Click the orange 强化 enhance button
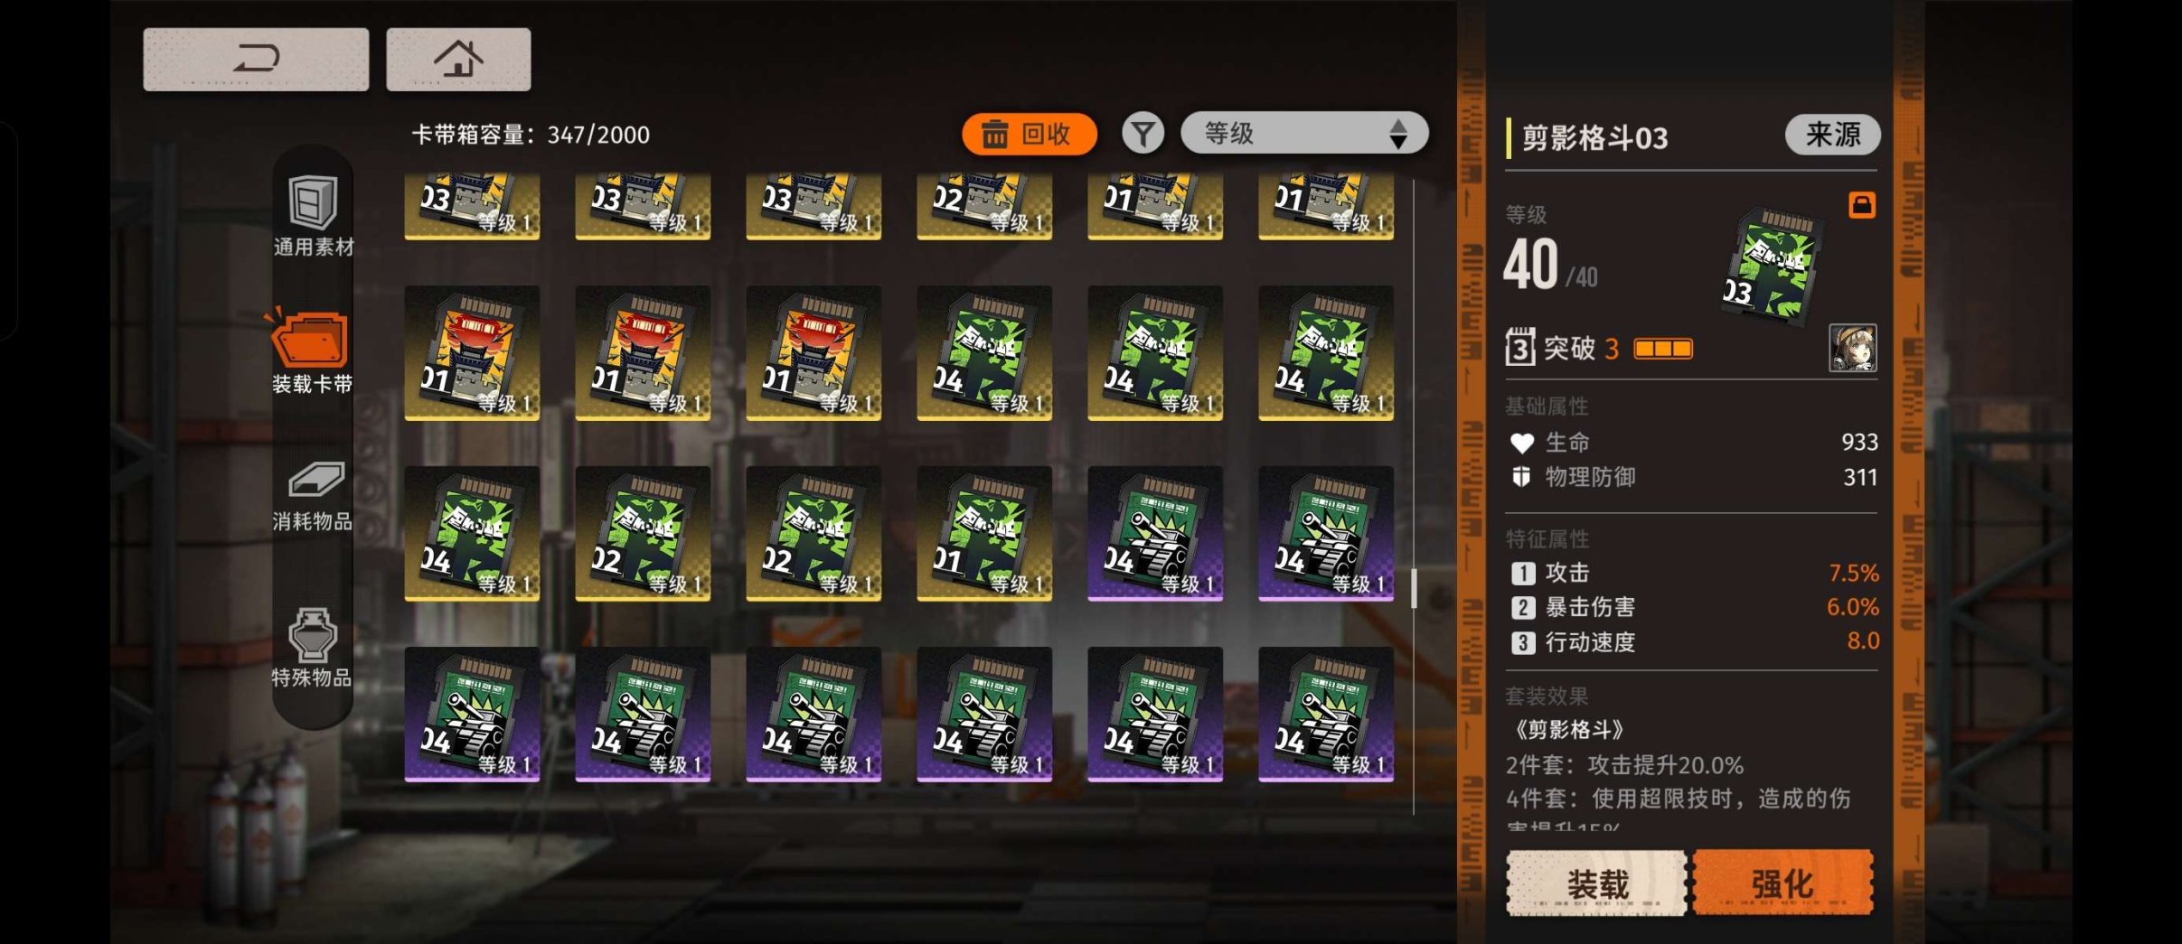Viewport: 2182px width, 944px height. coord(1782,883)
